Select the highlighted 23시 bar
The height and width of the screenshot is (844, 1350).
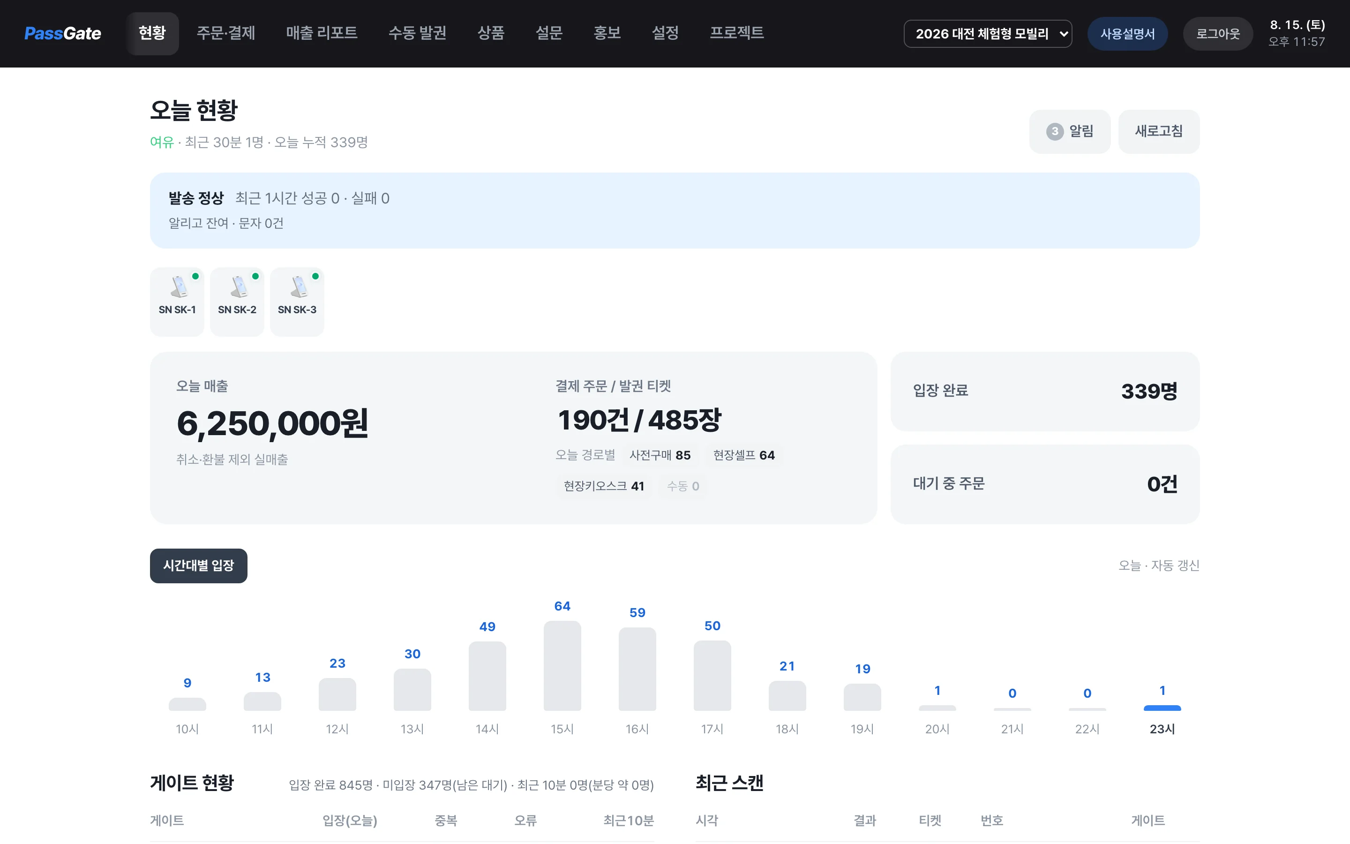point(1162,708)
